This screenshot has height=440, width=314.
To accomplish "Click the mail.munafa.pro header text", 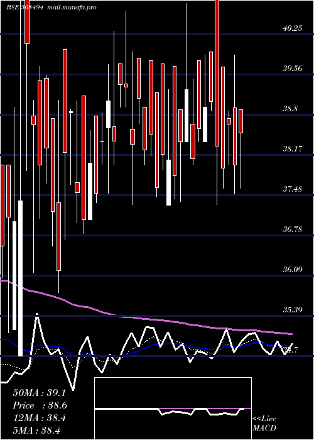I will (x=71, y=7).
